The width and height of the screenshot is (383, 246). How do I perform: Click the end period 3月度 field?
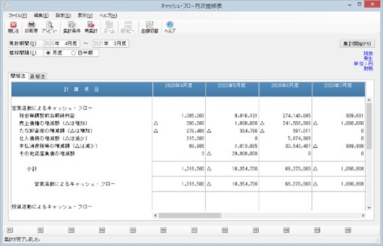pyautogui.click(x=110, y=43)
